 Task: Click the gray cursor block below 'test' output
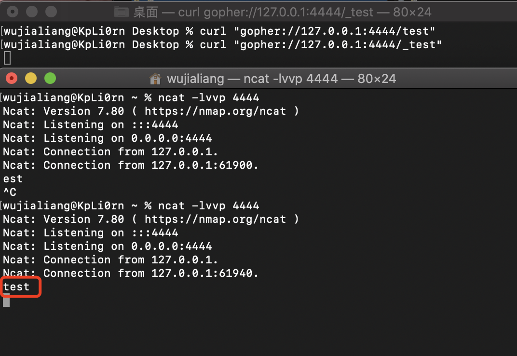pyautogui.click(x=6, y=300)
